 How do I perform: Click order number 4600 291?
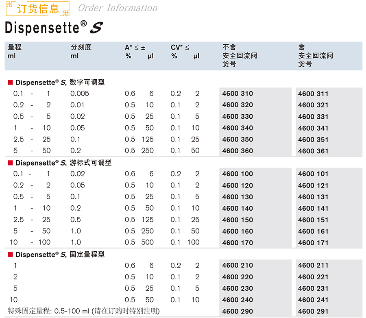313,311
